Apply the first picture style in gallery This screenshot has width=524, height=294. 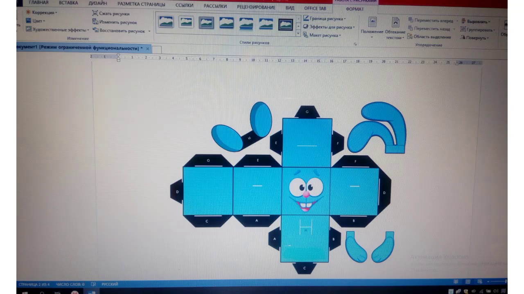tap(166, 22)
